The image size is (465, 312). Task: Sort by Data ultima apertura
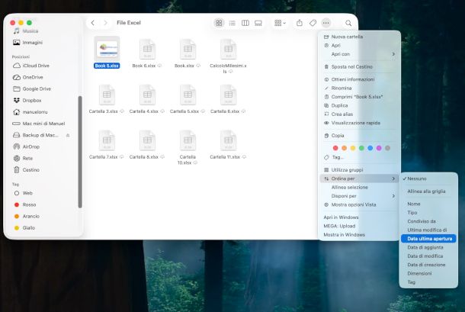pos(428,239)
